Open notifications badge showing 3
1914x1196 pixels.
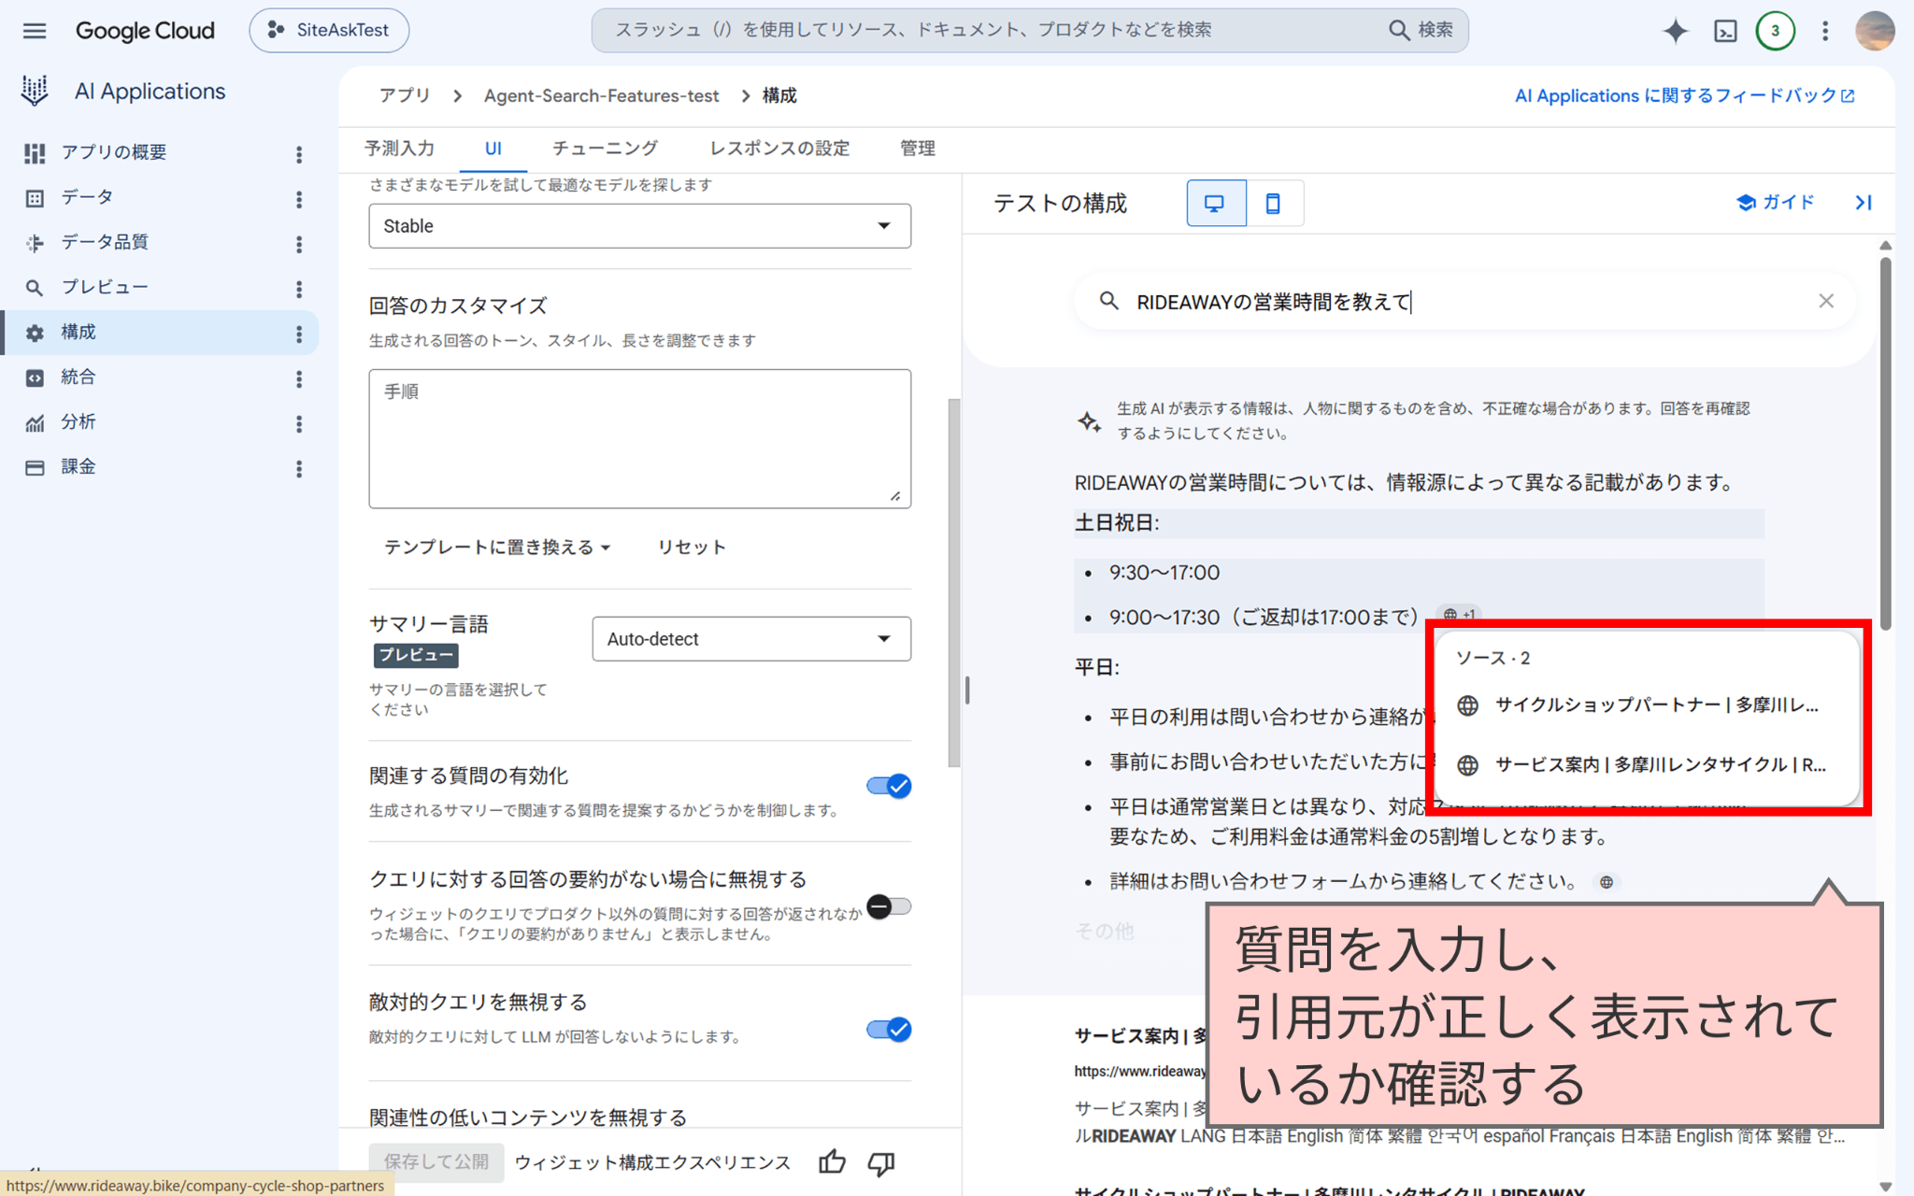tap(1775, 31)
